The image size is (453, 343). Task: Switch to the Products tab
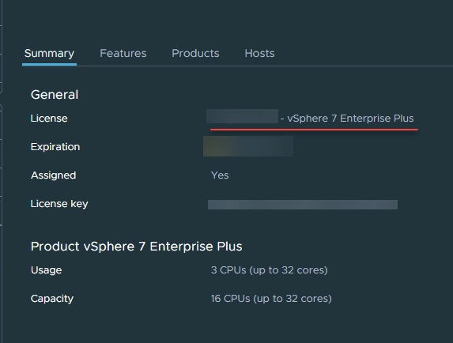(195, 54)
